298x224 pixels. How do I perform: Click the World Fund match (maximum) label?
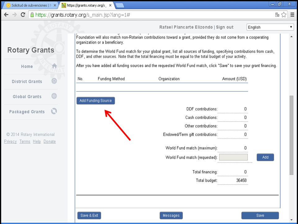[x=192, y=148]
